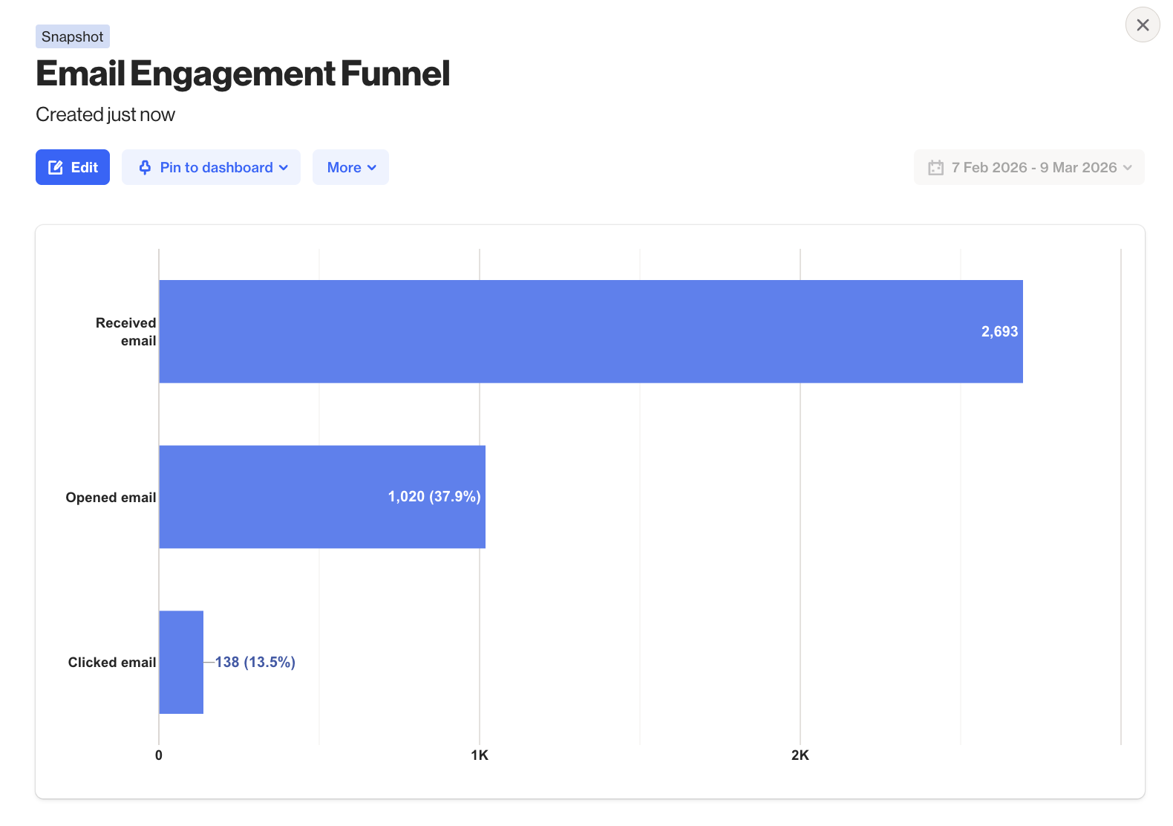The height and width of the screenshot is (826, 1173).
Task: Click the Opened email axis label
Action: [x=111, y=497]
